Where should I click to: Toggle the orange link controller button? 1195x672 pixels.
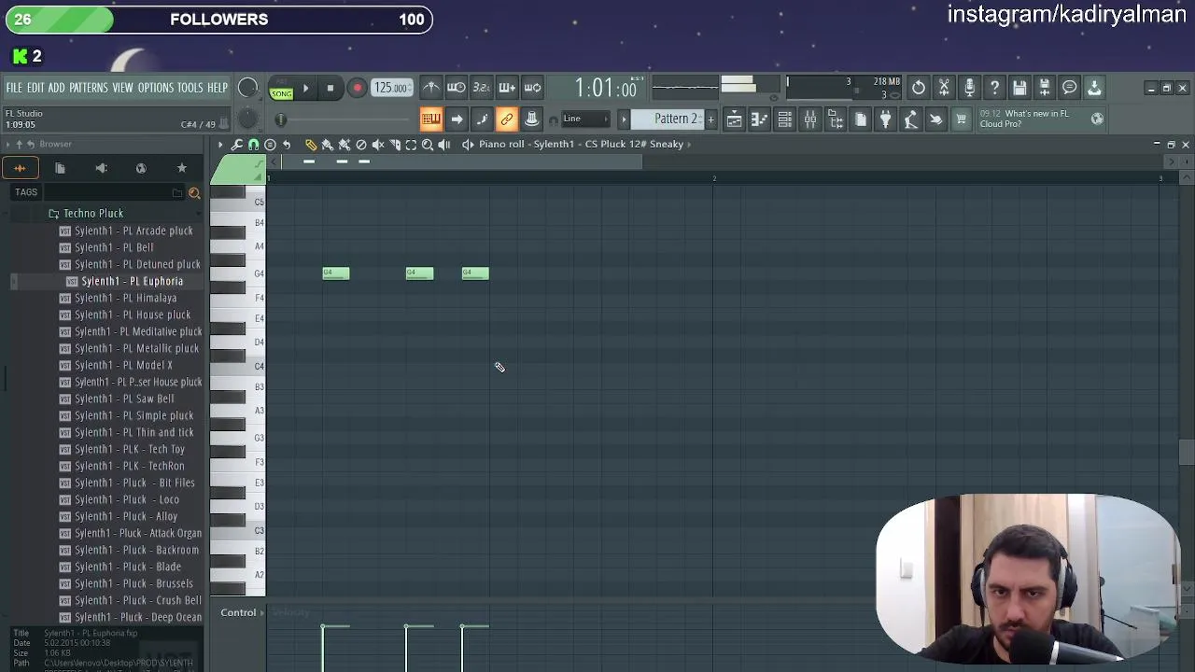(507, 119)
